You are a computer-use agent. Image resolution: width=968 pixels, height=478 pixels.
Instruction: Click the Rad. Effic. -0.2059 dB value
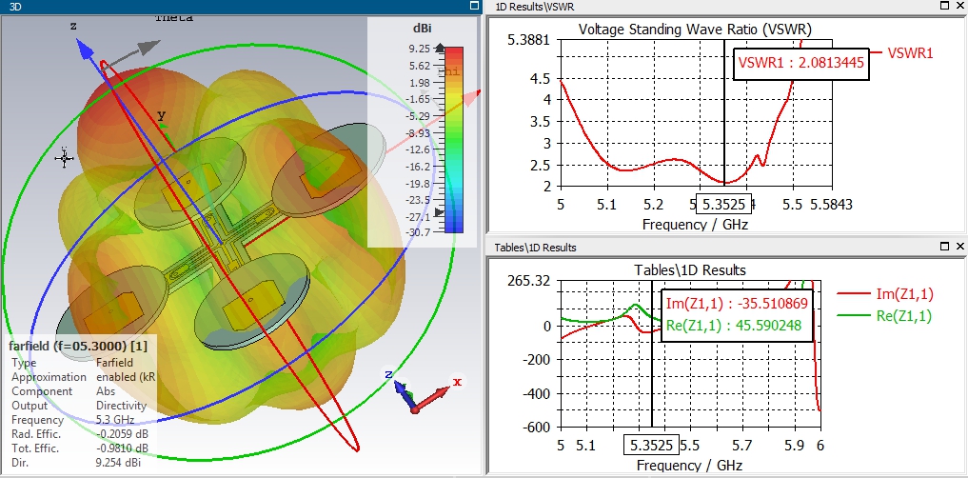coord(122,433)
